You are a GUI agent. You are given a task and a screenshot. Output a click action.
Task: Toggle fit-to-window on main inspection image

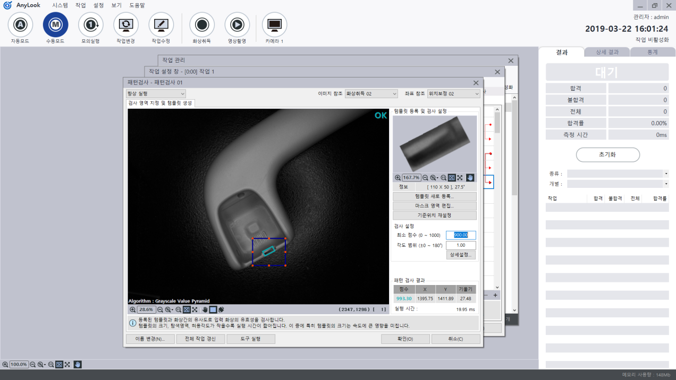(x=187, y=309)
